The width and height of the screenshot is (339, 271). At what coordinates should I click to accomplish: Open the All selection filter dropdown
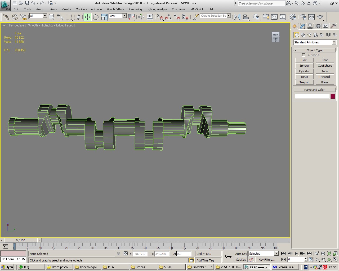pos(45,16)
